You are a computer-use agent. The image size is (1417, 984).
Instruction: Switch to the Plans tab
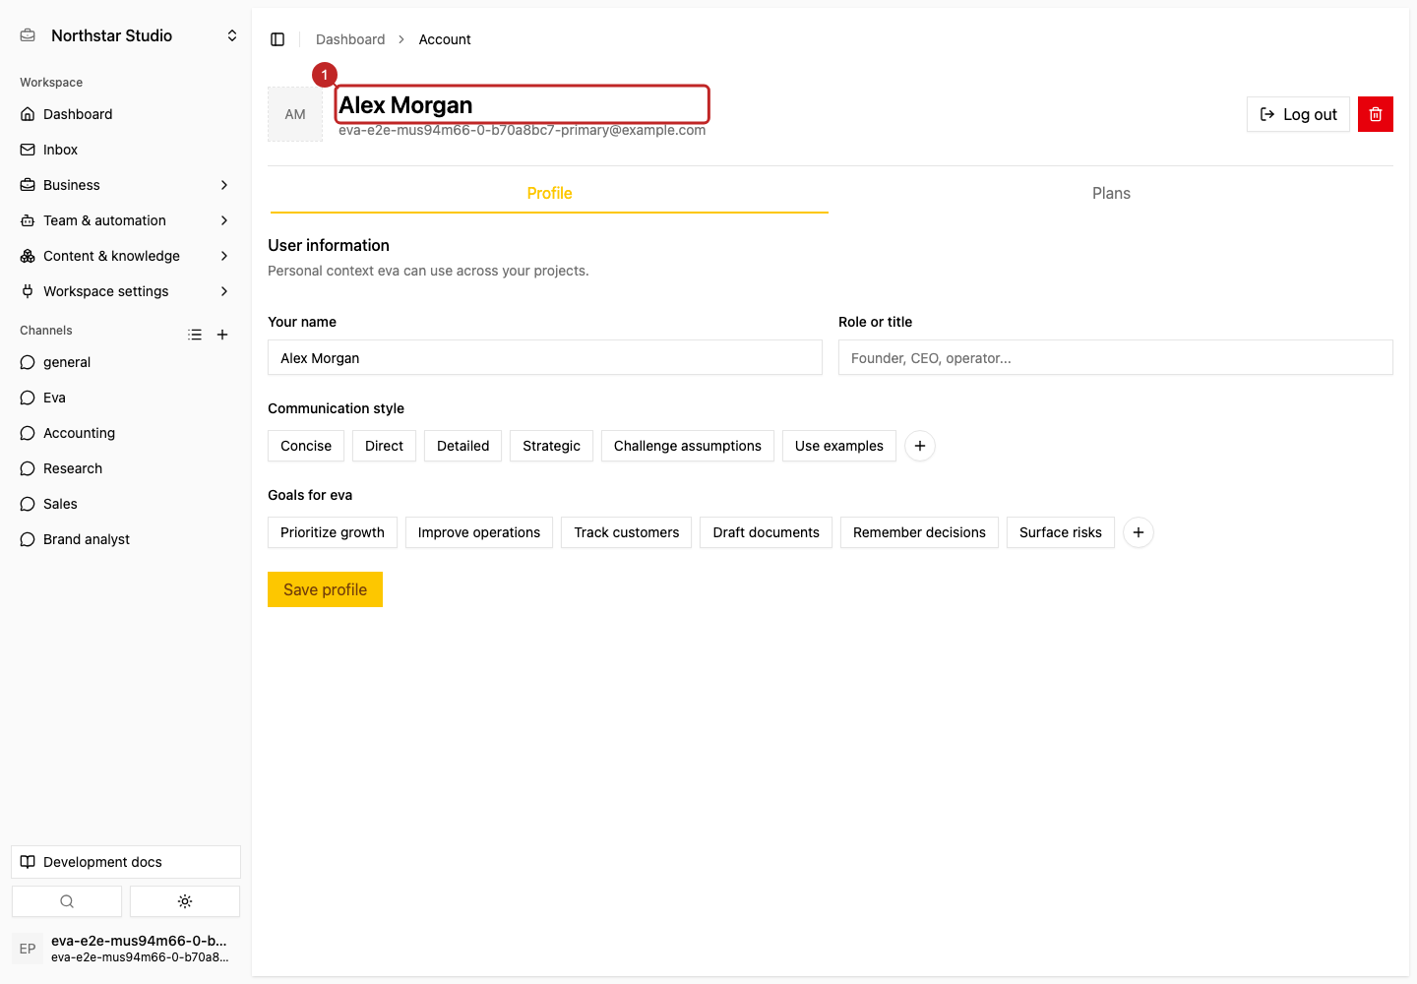1111,193
